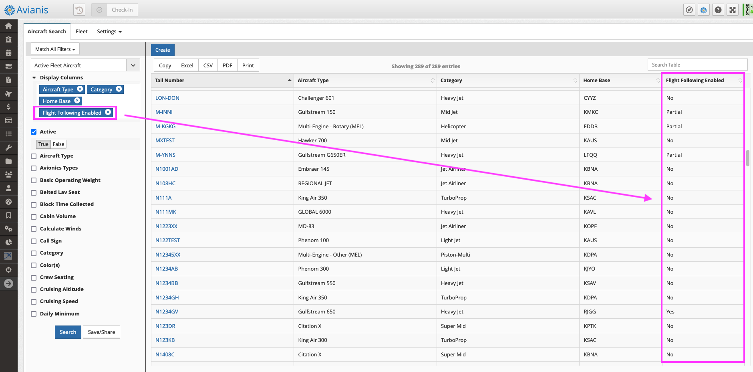Click the blue Search button

tap(68, 332)
